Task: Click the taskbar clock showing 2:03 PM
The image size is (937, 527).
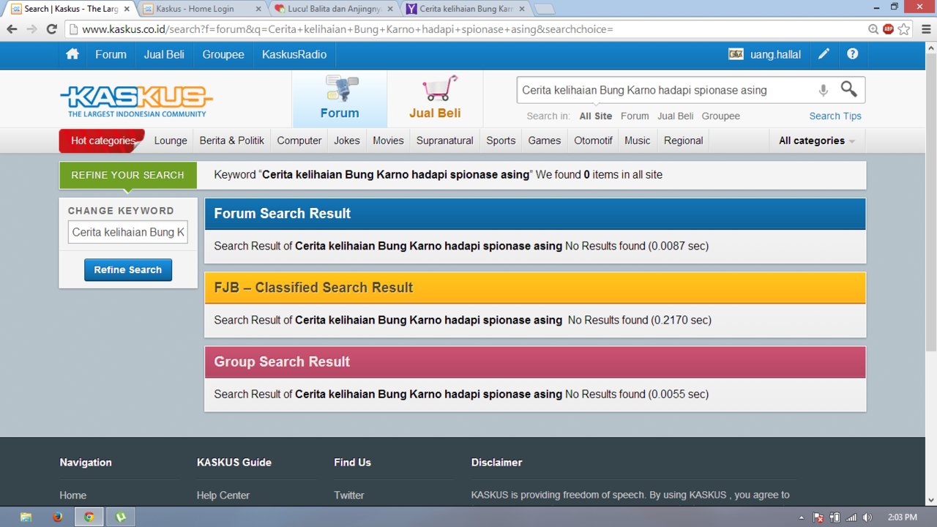Action: point(902,517)
